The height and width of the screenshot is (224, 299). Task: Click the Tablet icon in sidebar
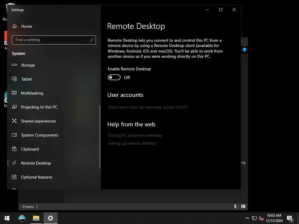[14, 79]
